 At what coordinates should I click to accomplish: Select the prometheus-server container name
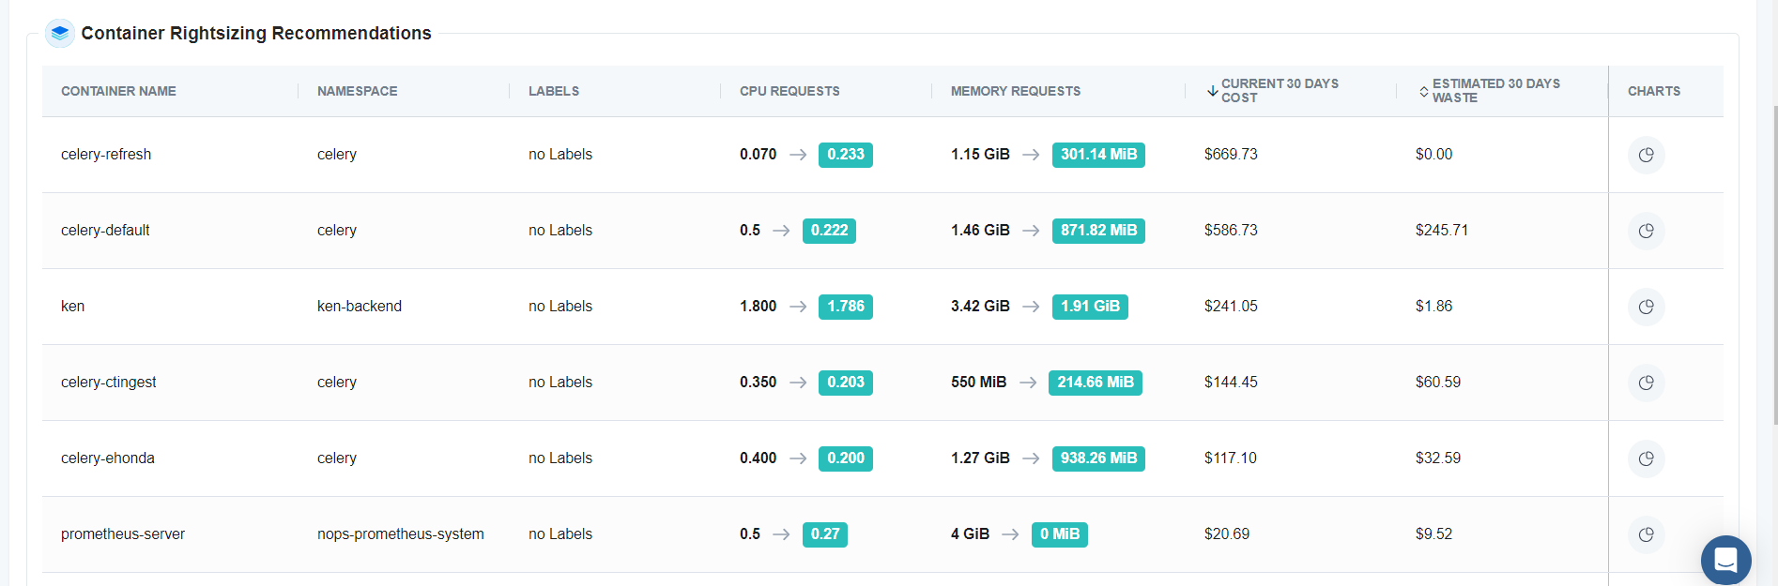(123, 534)
